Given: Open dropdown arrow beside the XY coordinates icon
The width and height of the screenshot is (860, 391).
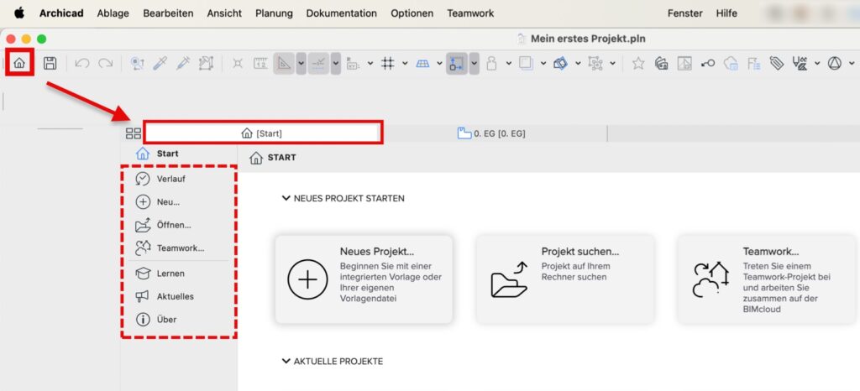Looking at the screenshot, I should (370, 64).
